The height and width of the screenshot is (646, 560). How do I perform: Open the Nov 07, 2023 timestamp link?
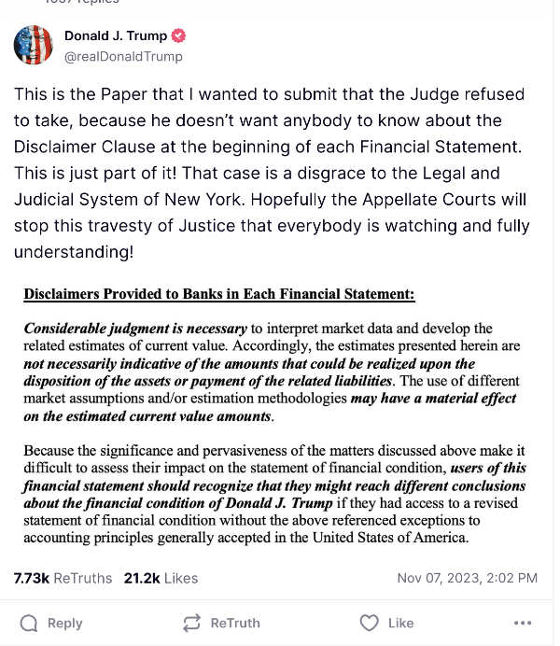(468, 578)
